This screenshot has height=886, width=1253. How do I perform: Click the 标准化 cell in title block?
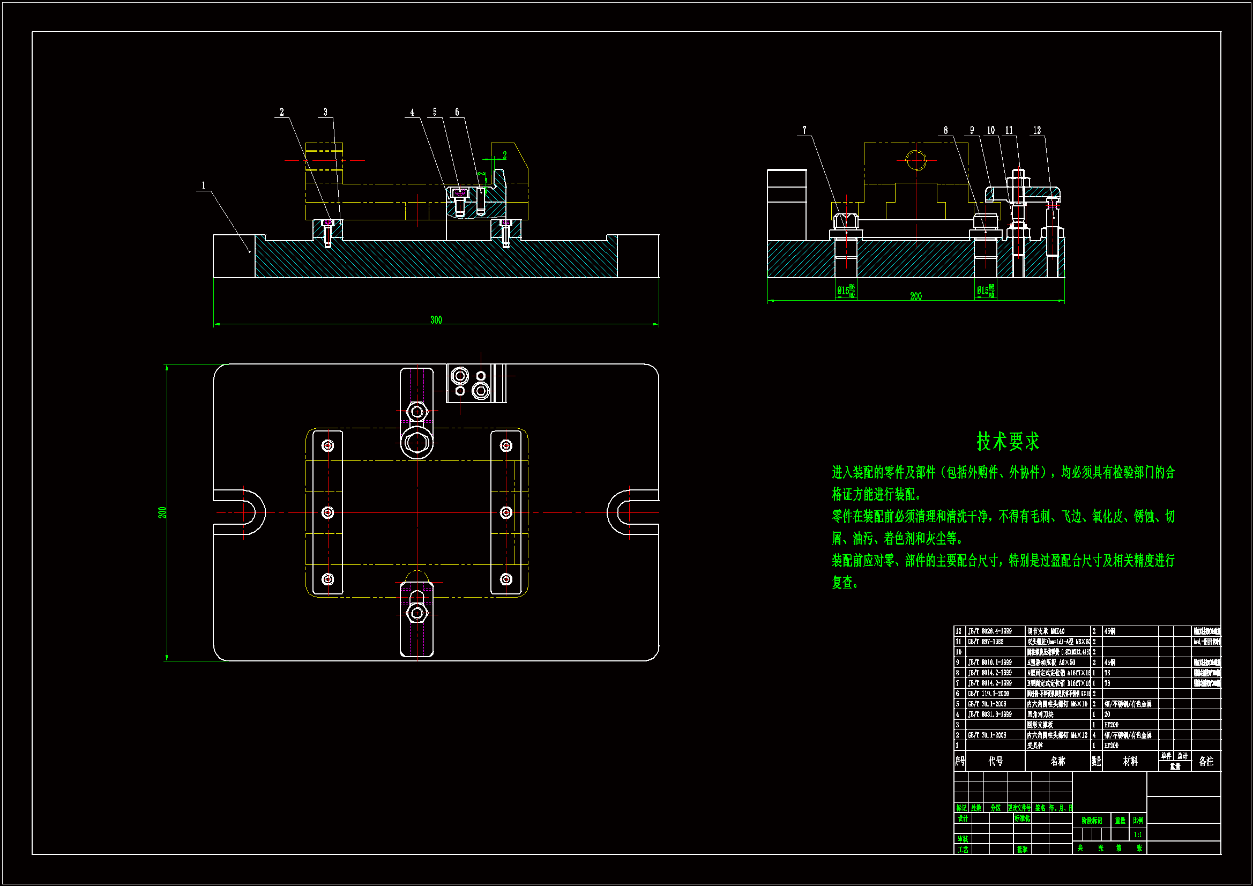(x=1022, y=819)
